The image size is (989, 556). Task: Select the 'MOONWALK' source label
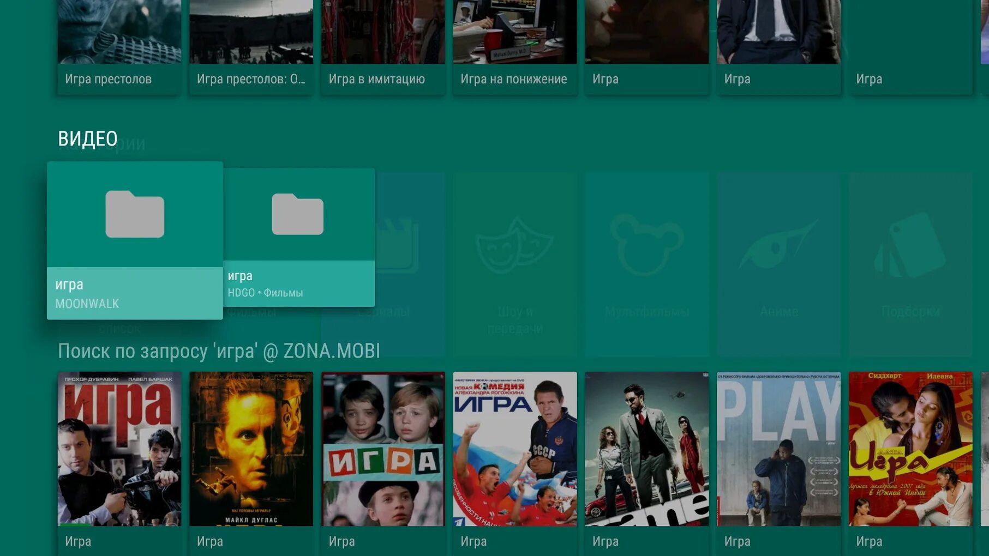[87, 304]
